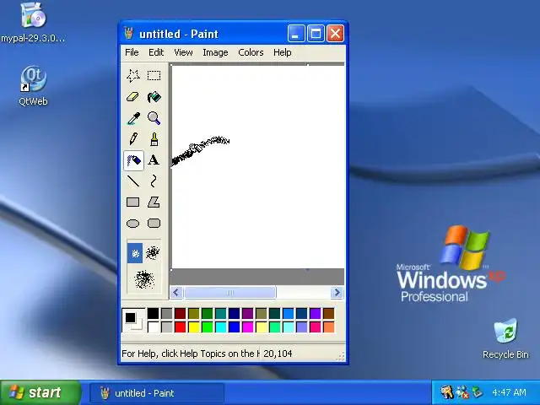Pick the white palette color
Screen dimensions: 540x405
coord(154,327)
